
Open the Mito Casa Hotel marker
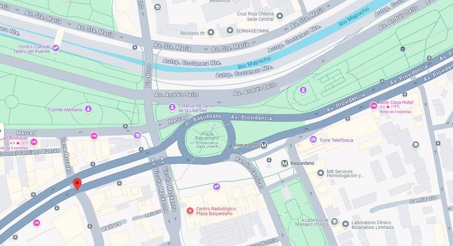click(374, 106)
